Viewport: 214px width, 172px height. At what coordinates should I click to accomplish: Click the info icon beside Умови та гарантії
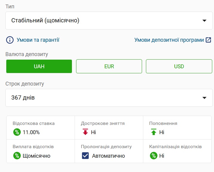[10, 40]
